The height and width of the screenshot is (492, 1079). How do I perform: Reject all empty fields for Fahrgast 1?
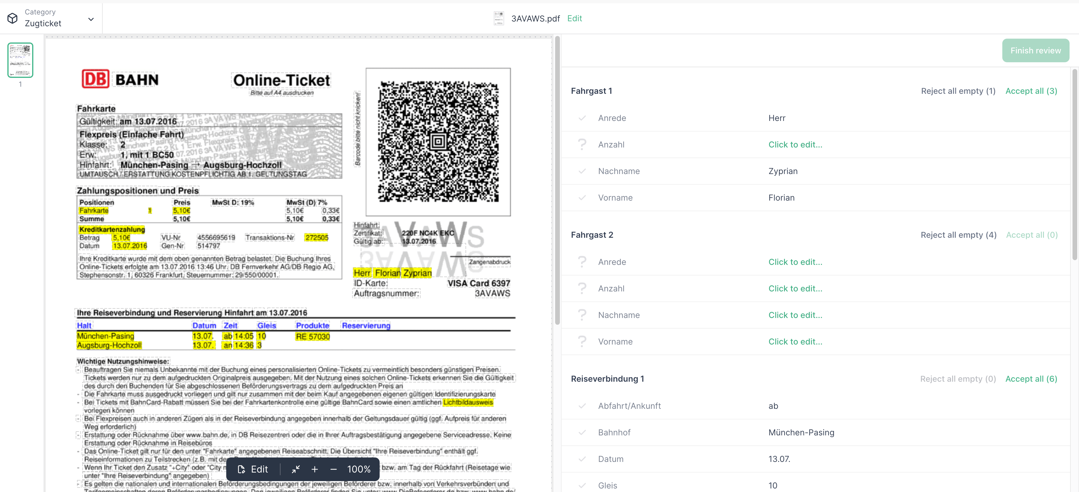click(958, 91)
